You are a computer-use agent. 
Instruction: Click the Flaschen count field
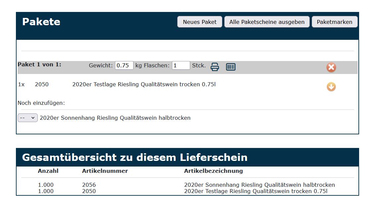pyautogui.click(x=181, y=65)
